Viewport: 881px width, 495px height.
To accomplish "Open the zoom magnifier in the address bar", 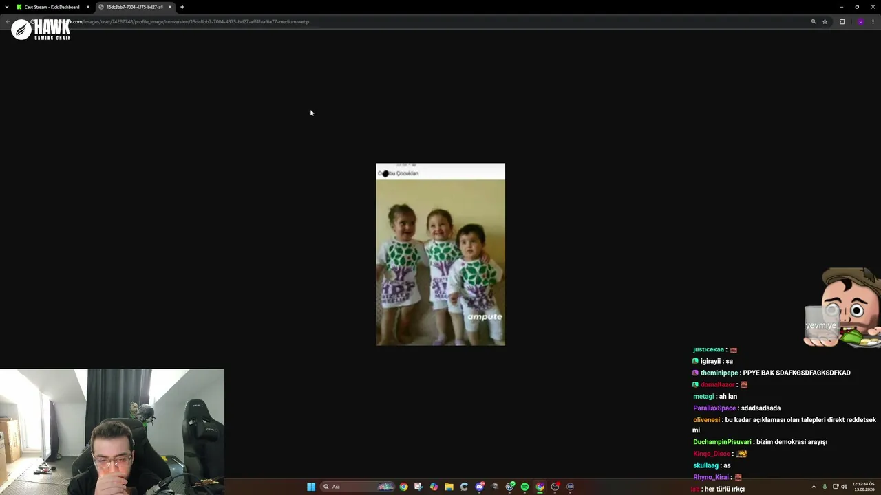I will (x=814, y=21).
